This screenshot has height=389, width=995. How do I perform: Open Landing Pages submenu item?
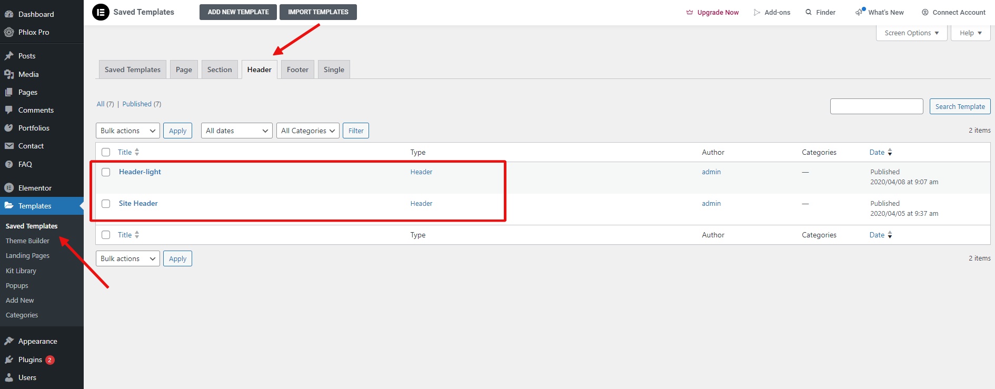[x=27, y=255]
